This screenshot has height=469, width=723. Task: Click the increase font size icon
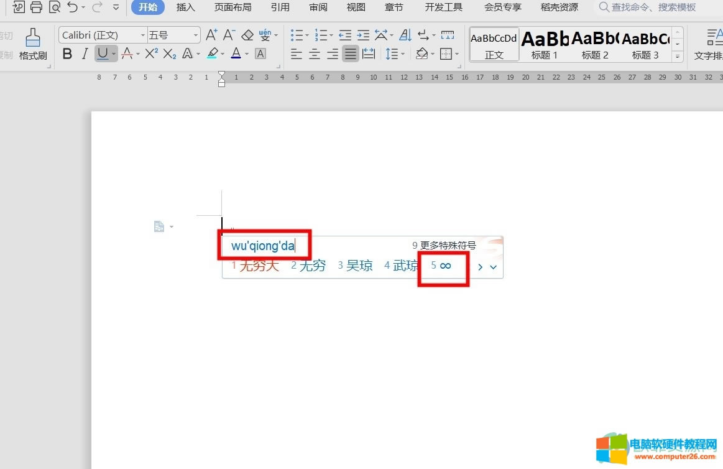pos(211,35)
